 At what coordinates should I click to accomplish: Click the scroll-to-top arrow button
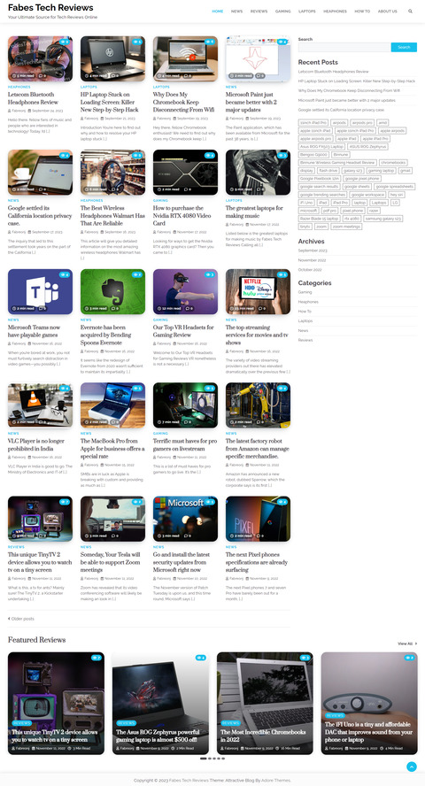(412, 767)
